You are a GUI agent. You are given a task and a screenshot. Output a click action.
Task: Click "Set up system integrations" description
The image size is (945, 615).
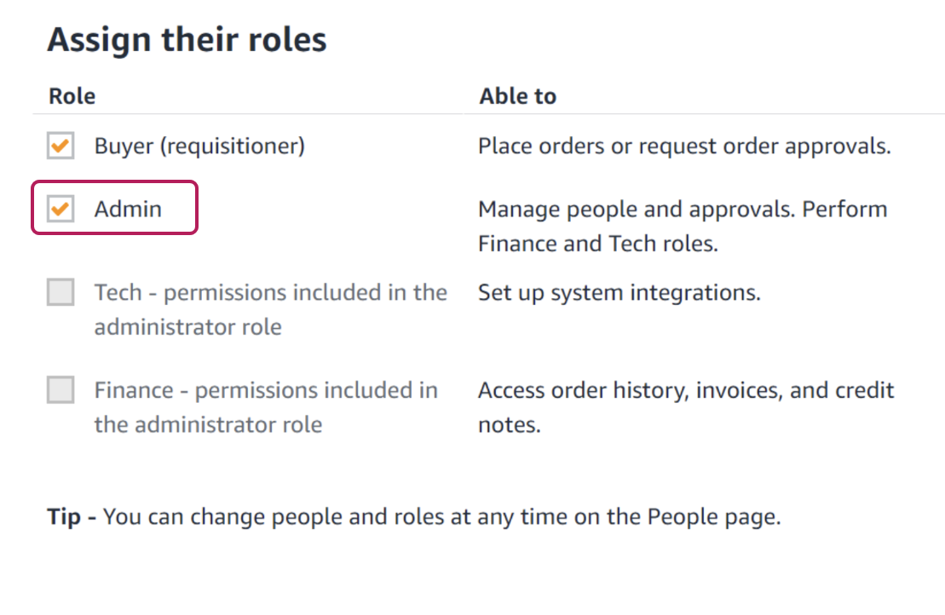(619, 292)
